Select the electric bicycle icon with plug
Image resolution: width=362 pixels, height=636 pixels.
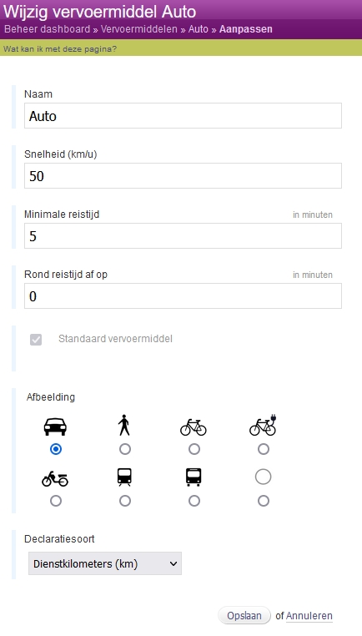pyautogui.click(x=263, y=425)
